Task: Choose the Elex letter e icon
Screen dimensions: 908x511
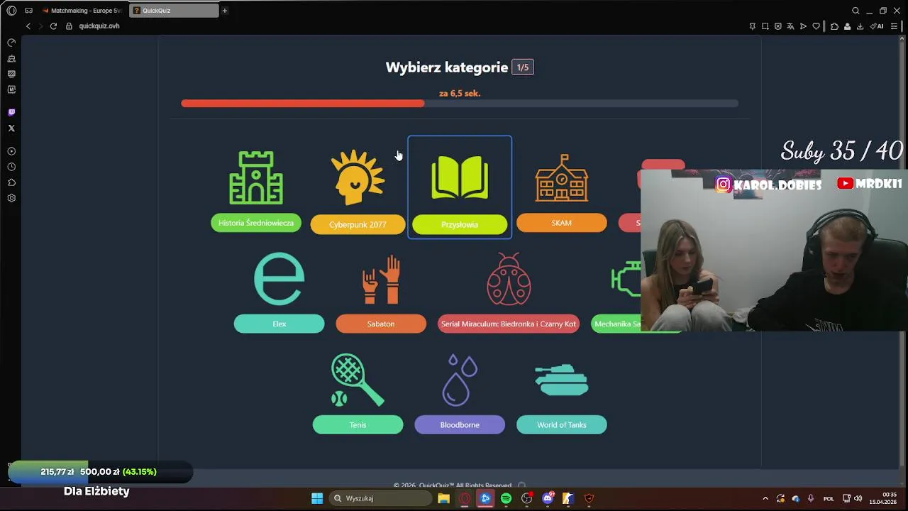Action: (x=279, y=278)
